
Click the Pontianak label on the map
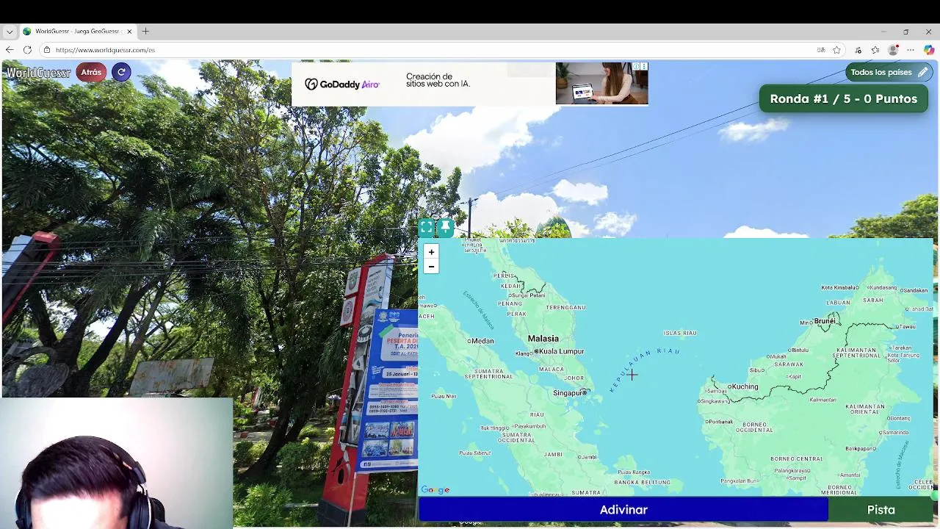tap(721, 422)
